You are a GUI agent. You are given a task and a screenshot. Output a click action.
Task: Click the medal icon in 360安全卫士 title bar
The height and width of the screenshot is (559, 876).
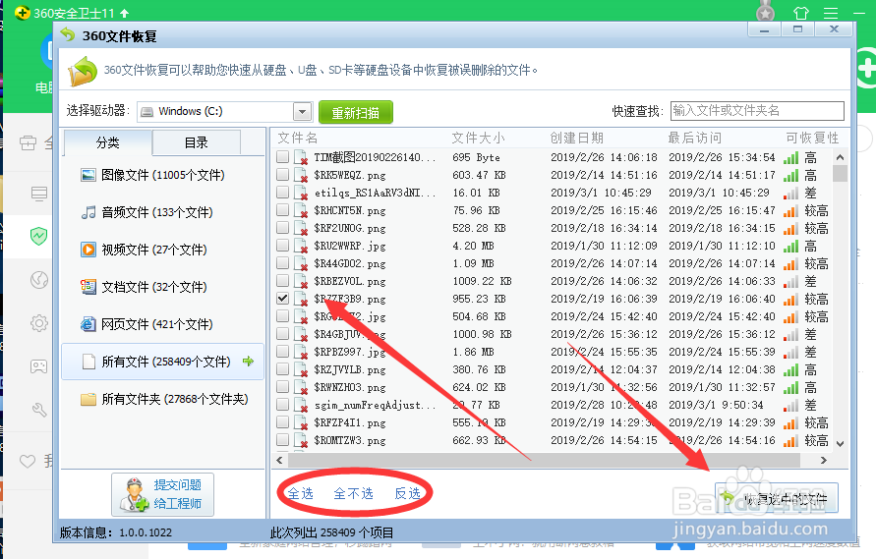pos(765,11)
